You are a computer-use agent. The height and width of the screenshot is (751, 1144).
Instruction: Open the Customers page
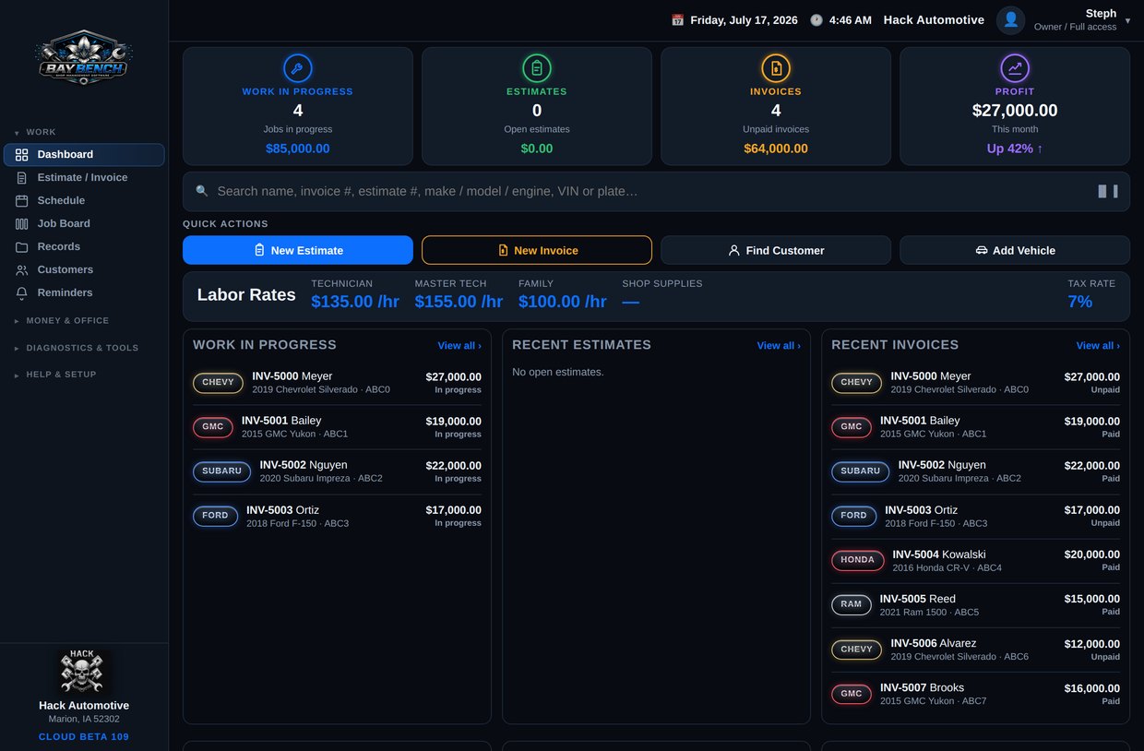(x=84, y=270)
